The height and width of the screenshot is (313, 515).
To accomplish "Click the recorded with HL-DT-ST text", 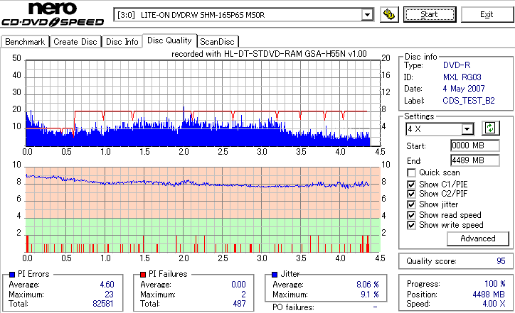I will 269,54.
